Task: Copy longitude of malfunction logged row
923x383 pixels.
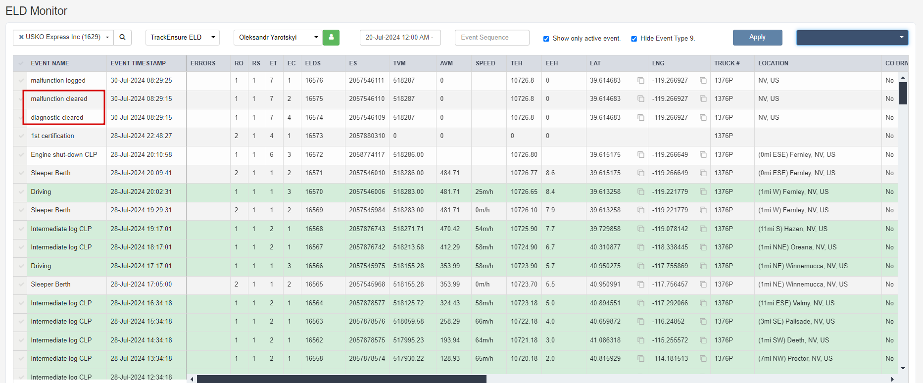Action: coord(703,80)
